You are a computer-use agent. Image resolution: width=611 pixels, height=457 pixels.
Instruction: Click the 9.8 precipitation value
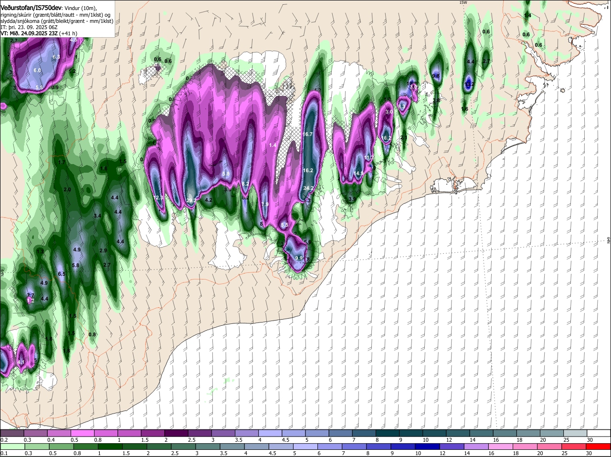(x=436, y=76)
